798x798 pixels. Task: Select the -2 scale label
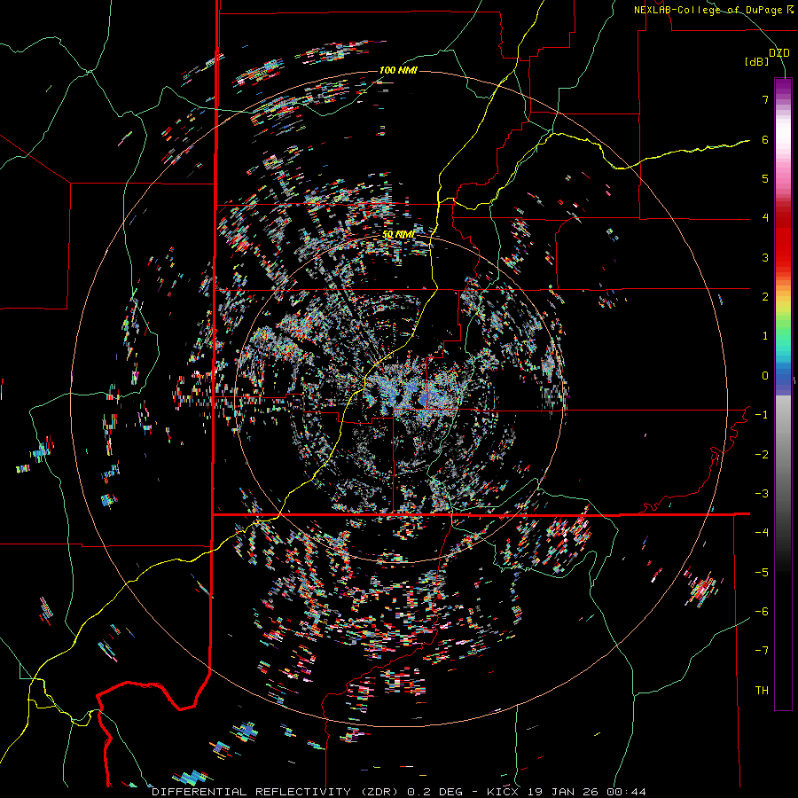tap(762, 455)
